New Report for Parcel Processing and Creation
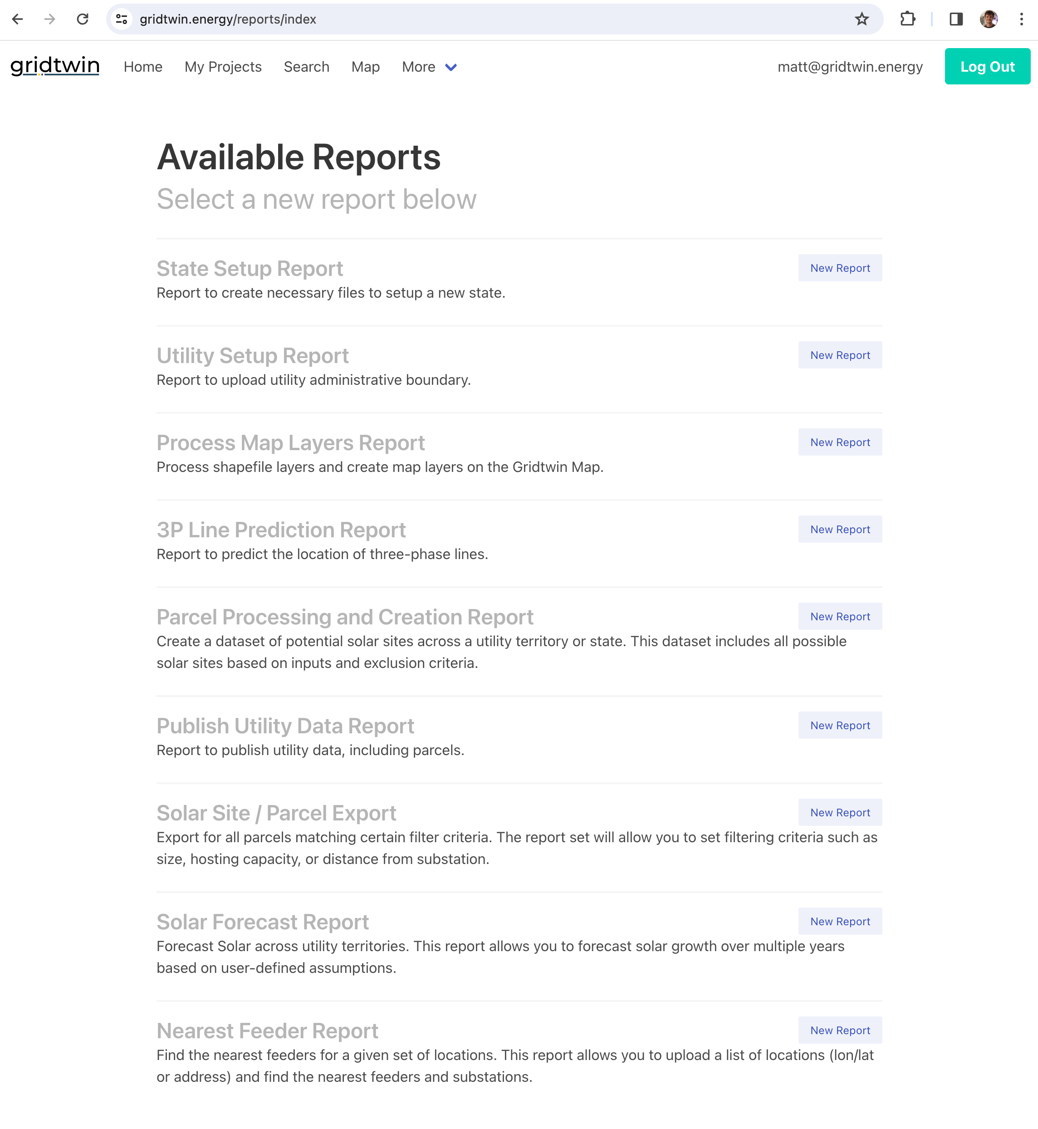 tap(840, 616)
